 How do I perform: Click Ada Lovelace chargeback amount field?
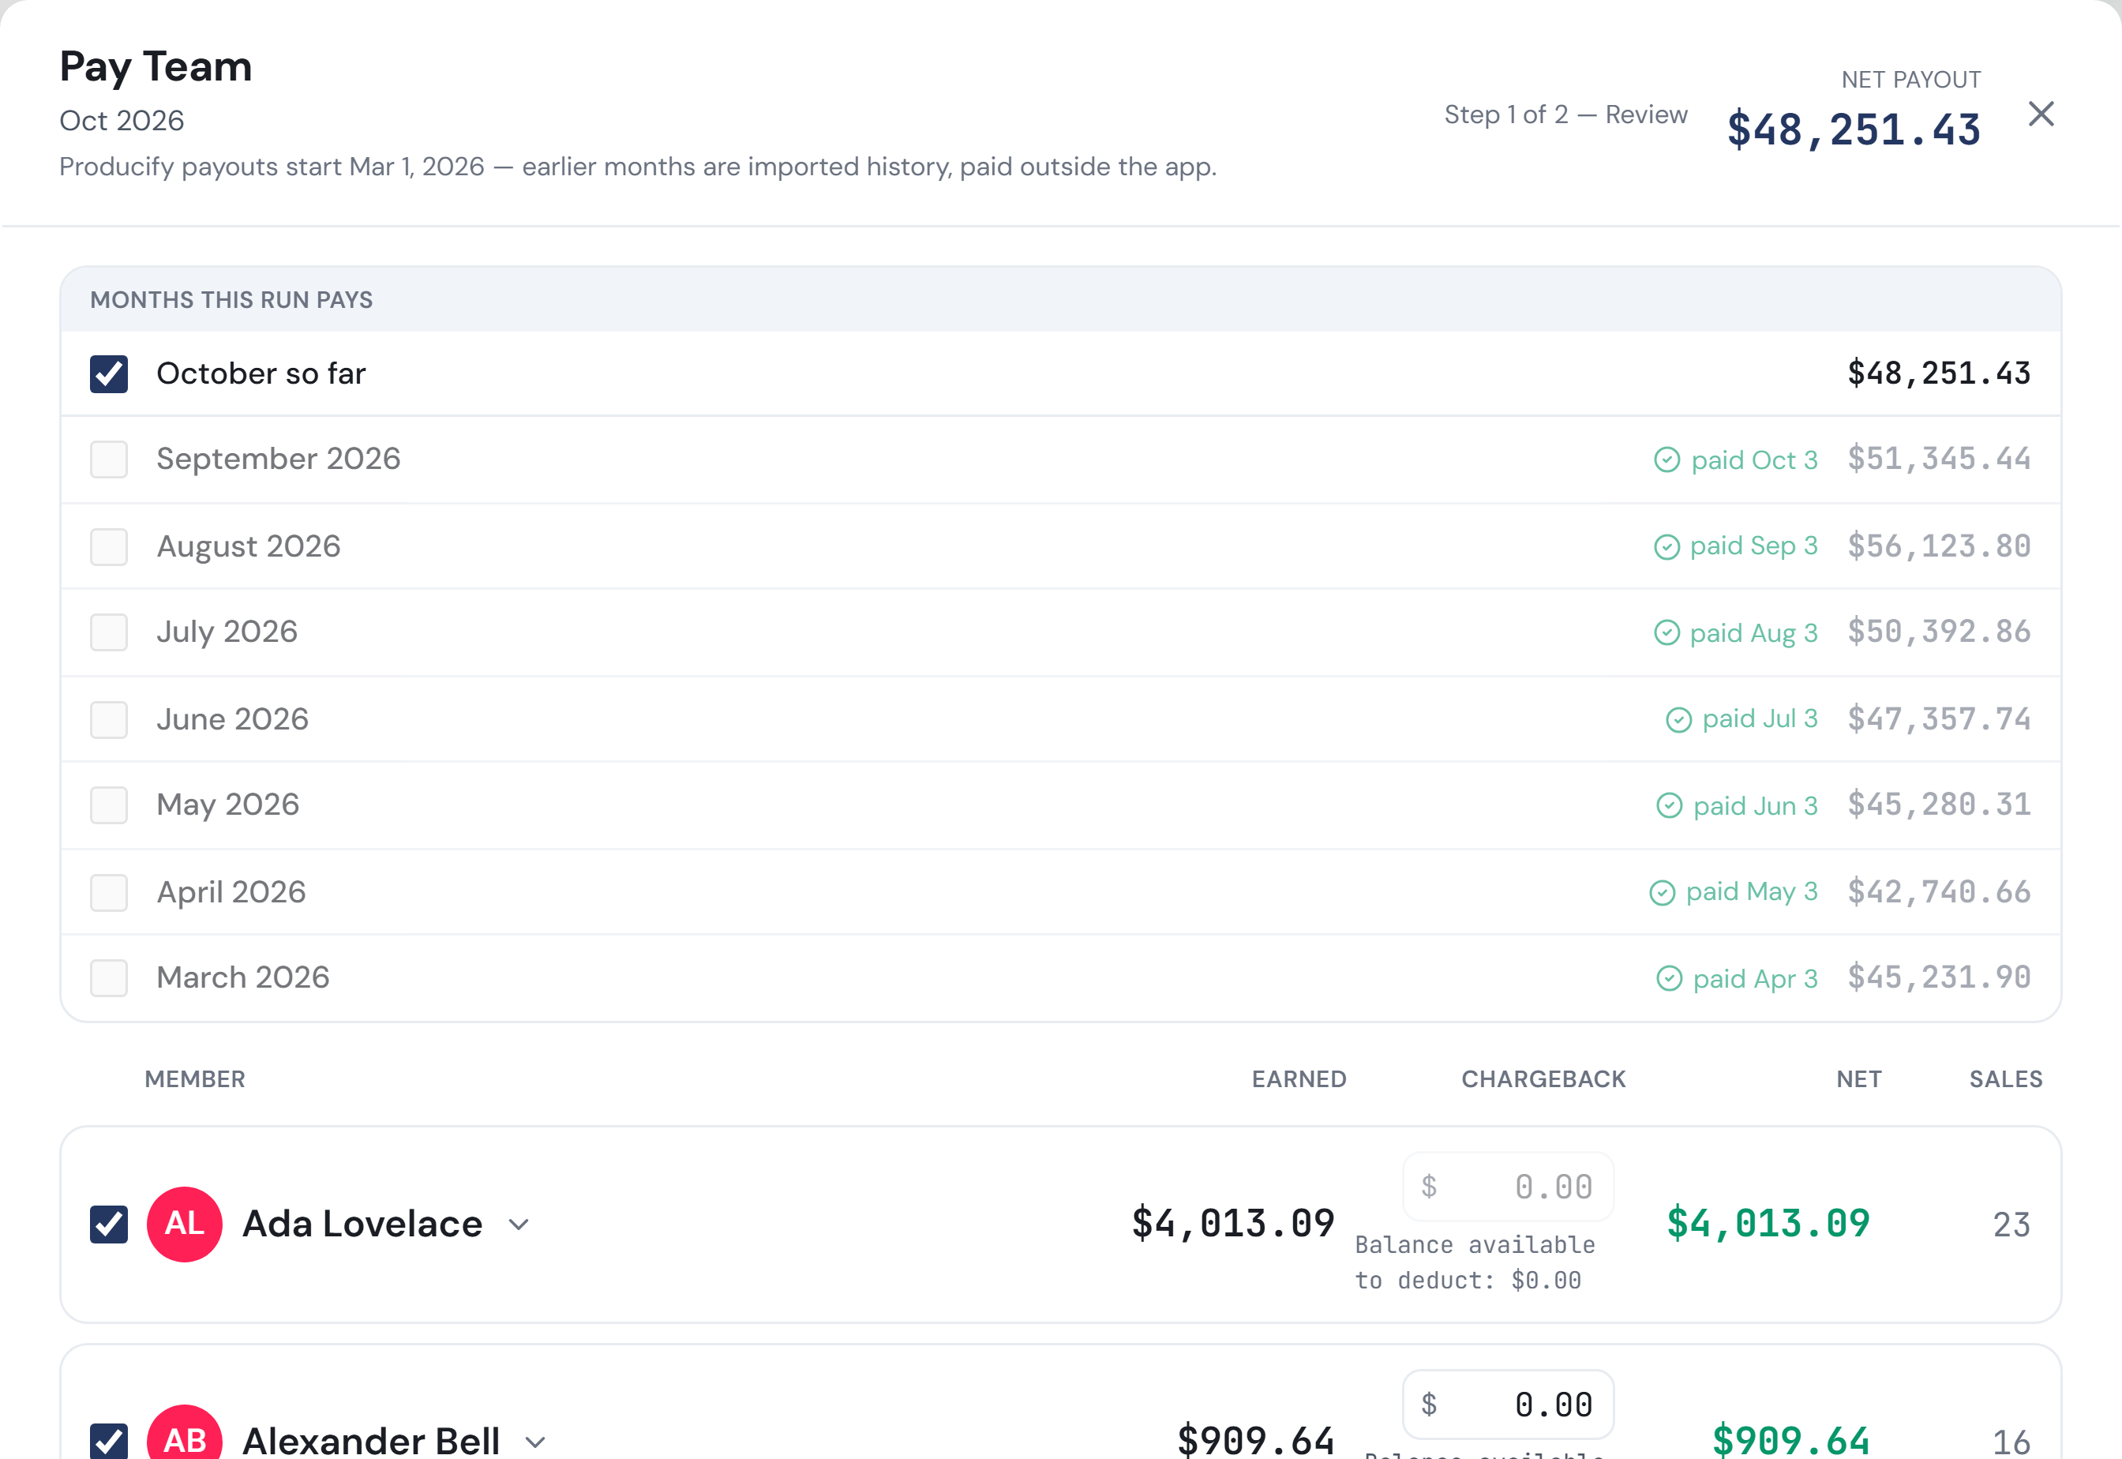[1508, 1187]
